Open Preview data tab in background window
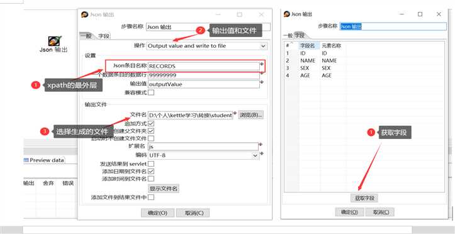The image size is (455, 234). 44,160
